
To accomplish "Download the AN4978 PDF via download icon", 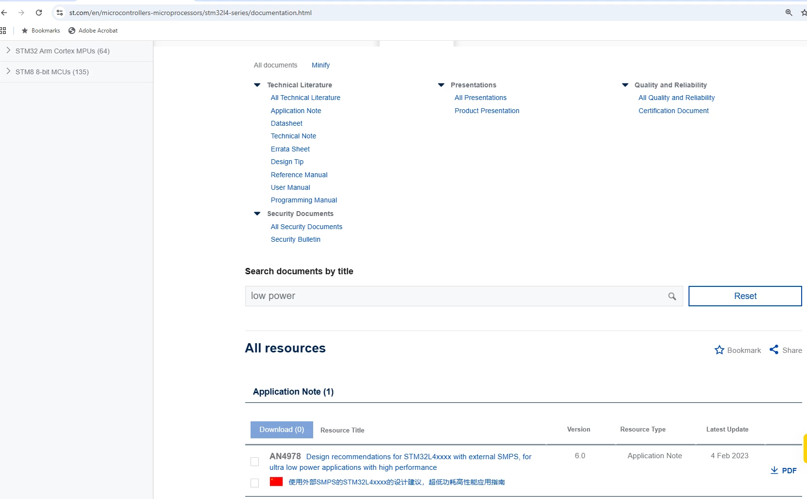I will pyautogui.click(x=774, y=470).
